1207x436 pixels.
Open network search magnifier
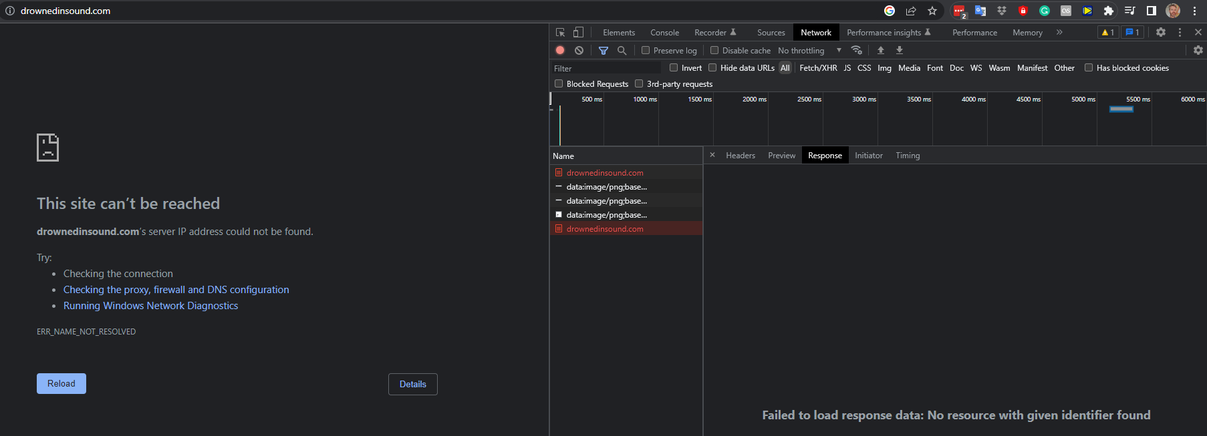coord(622,50)
